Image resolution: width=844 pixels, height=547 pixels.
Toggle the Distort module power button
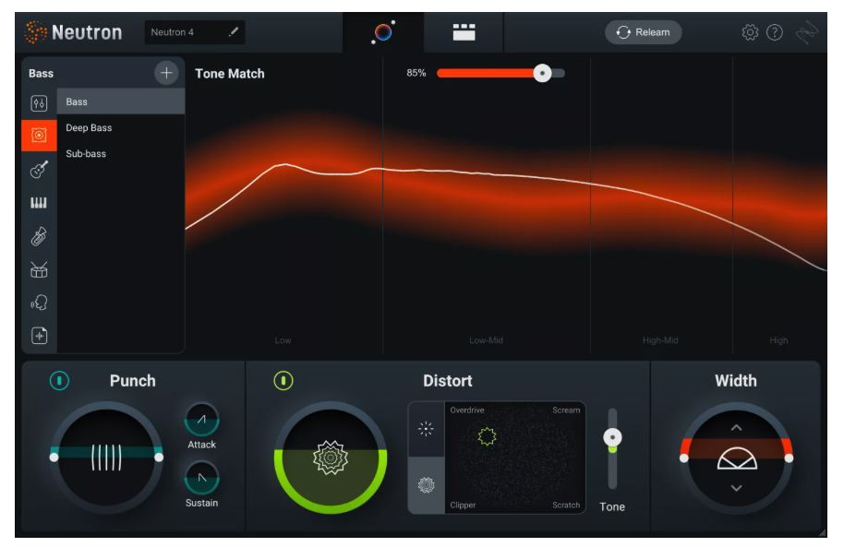pos(283,381)
